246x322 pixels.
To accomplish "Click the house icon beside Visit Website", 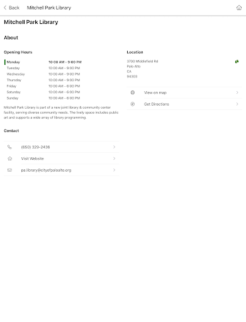I will pyautogui.click(x=9, y=158).
